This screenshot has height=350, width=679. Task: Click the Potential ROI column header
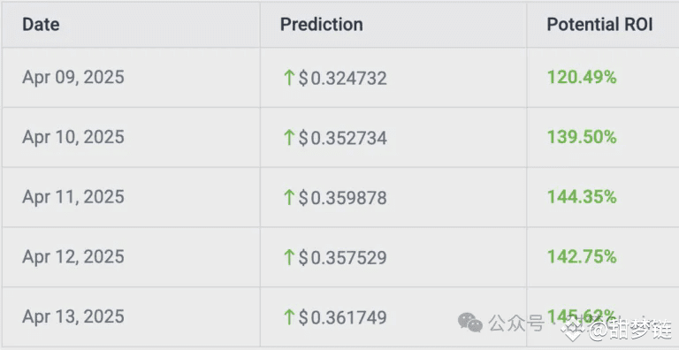[x=599, y=24]
